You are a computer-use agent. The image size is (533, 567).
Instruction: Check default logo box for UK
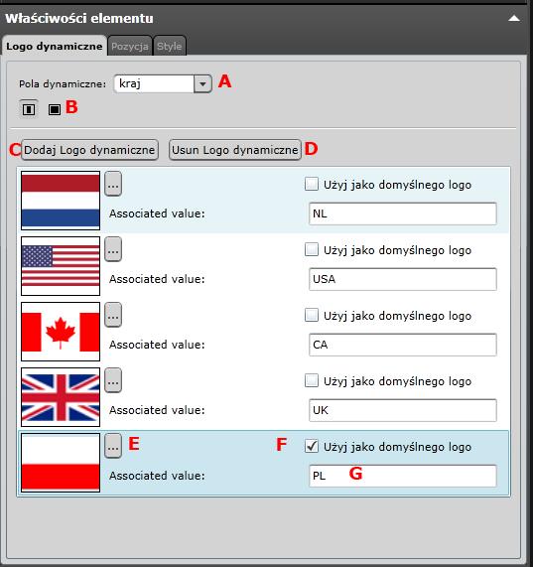pyautogui.click(x=312, y=380)
